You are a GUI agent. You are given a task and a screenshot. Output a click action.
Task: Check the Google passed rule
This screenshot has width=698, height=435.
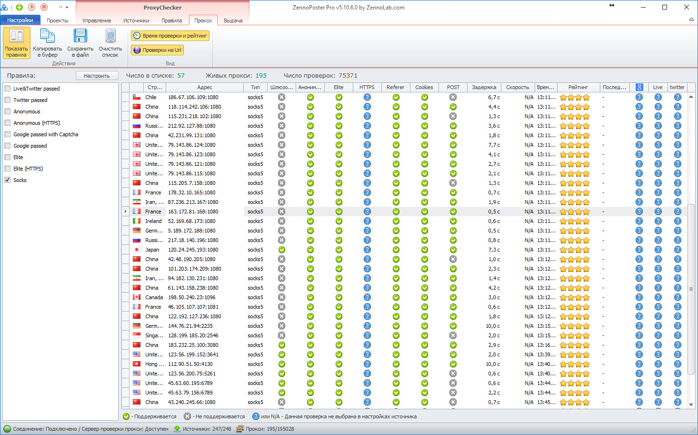[8, 146]
